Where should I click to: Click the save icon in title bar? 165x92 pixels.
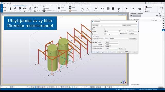[4, 3]
